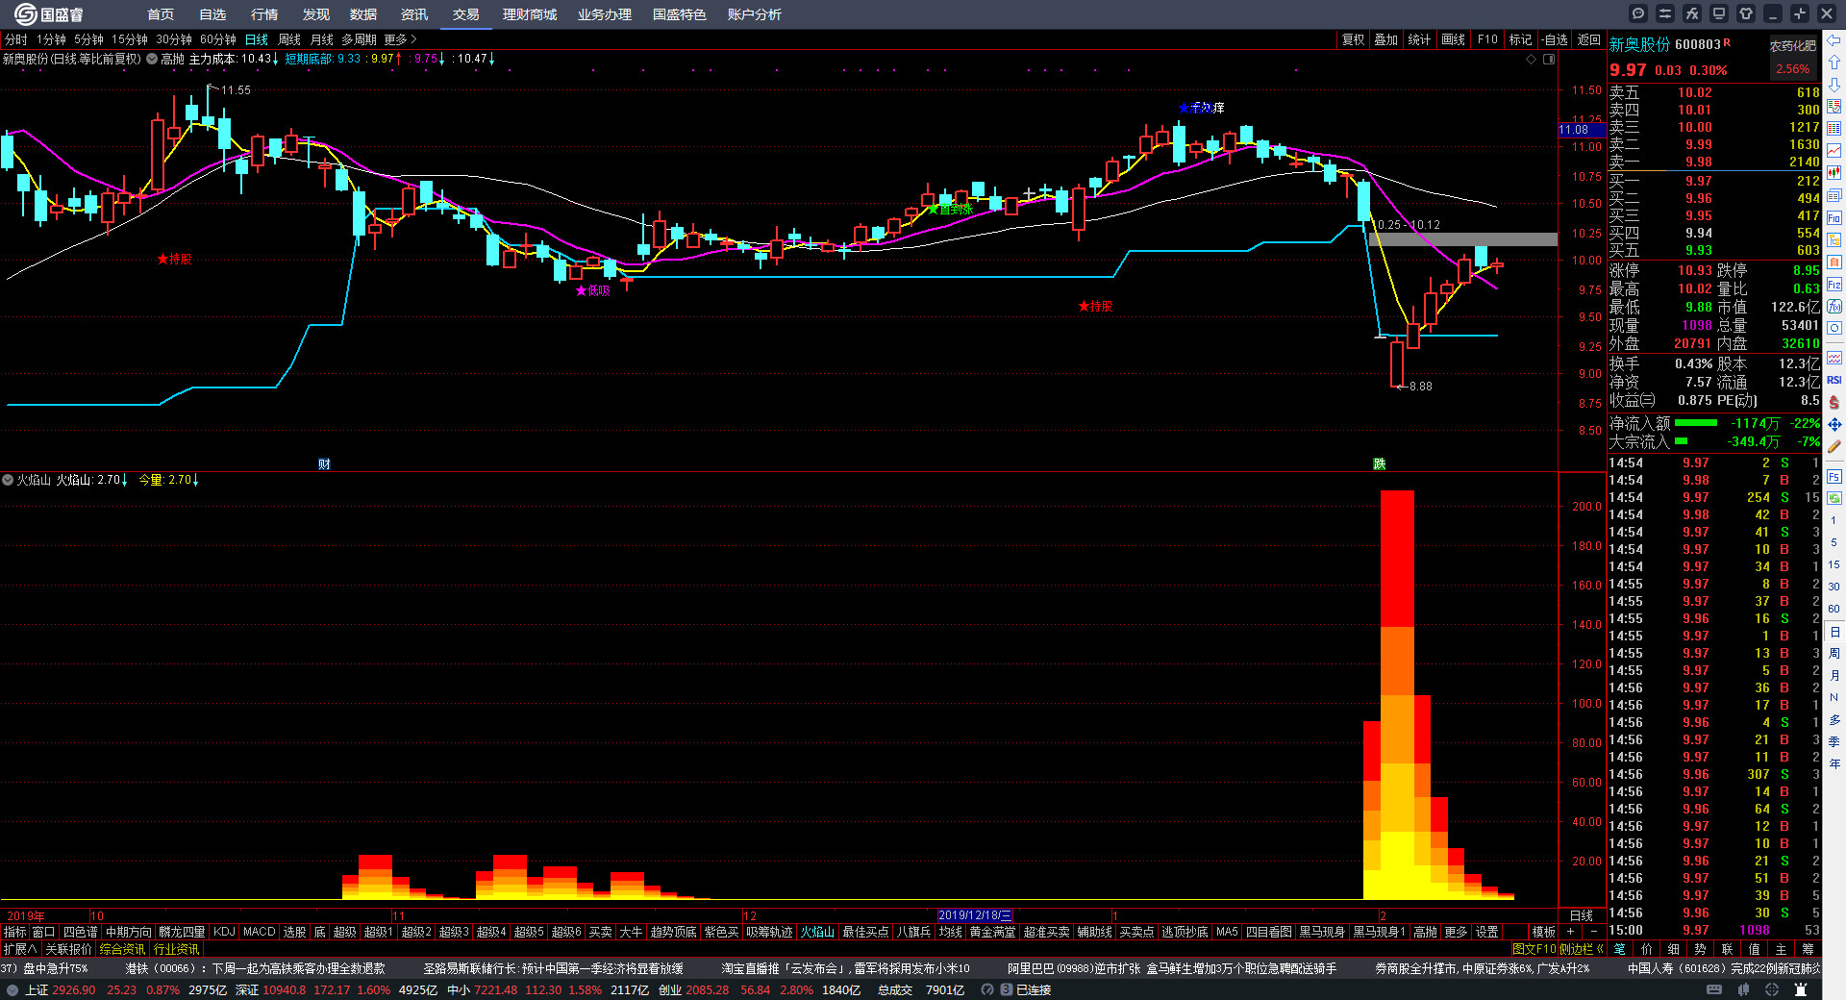The height and width of the screenshot is (1000, 1846).
Task: Click the blue back arrow in sidebar
Action: pyautogui.click(x=1834, y=40)
